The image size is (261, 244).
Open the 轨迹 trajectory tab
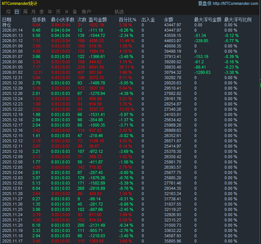click(x=119, y=12)
